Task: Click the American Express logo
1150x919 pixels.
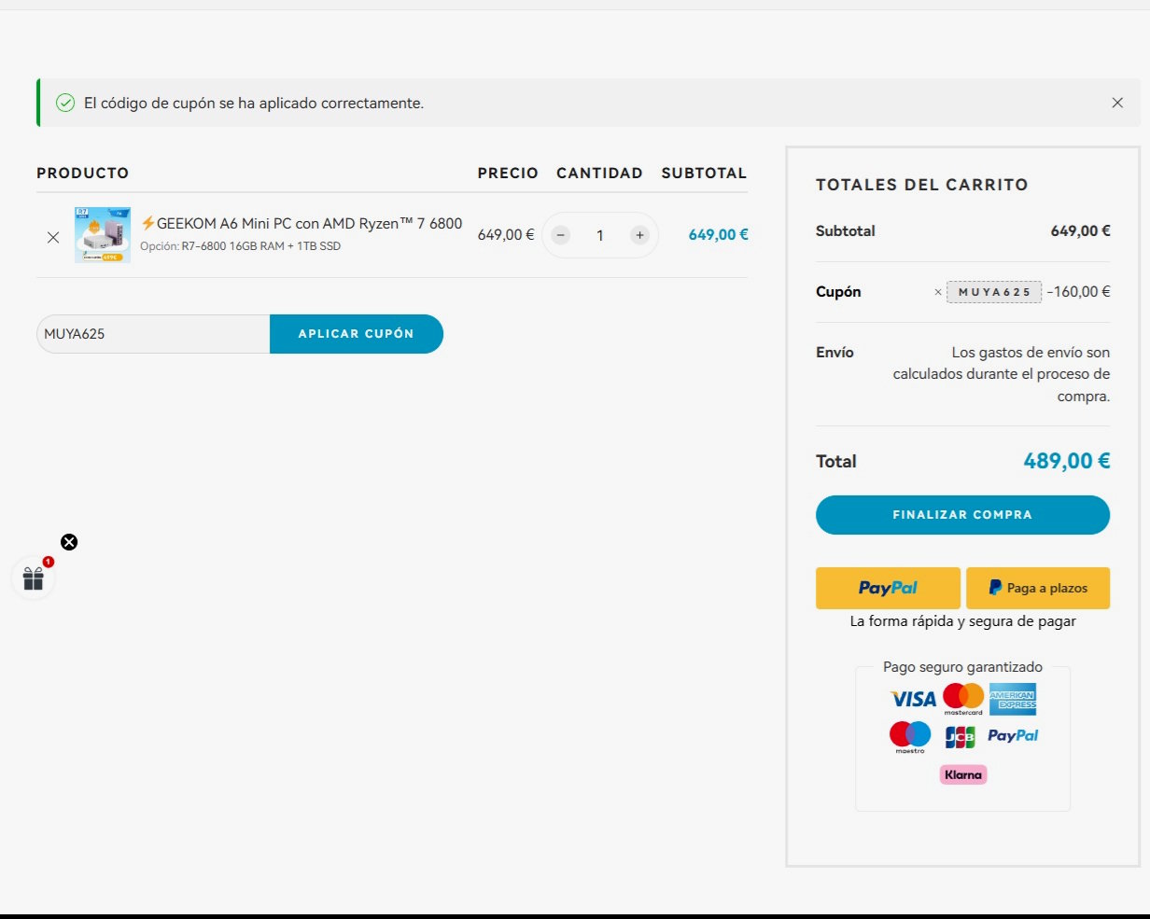Action: pyautogui.click(x=1013, y=699)
